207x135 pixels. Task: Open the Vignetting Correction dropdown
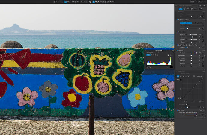[x=195, y=112]
